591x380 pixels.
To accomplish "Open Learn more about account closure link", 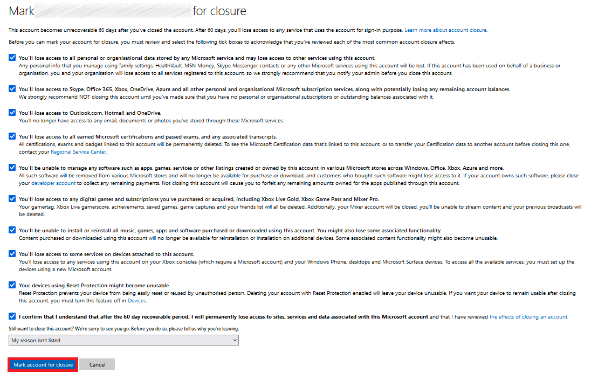I will pyautogui.click(x=445, y=30).
